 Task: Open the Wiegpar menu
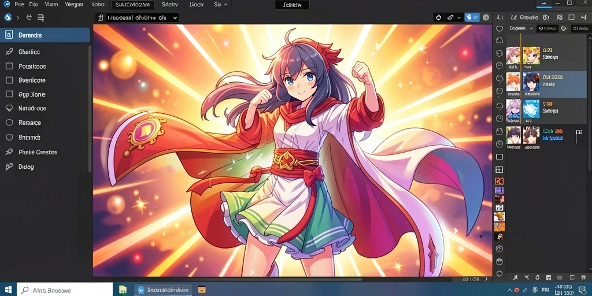[74, 5]
